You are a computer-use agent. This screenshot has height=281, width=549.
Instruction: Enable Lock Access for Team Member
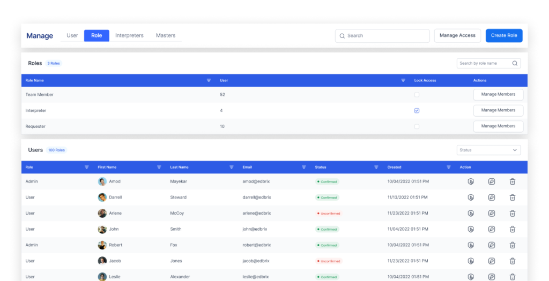coord(417,95)
